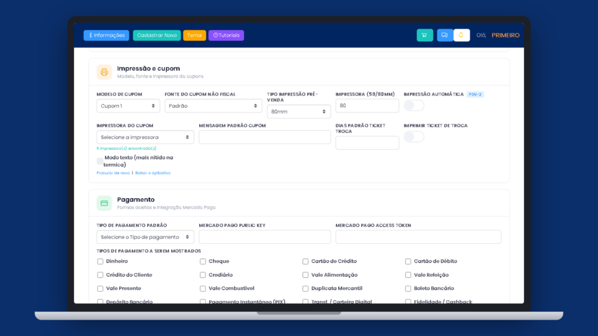Expand Tipo de Pagamento Padrão dropdown
This screenshot has width=598, height=336.
coord(145,237)
